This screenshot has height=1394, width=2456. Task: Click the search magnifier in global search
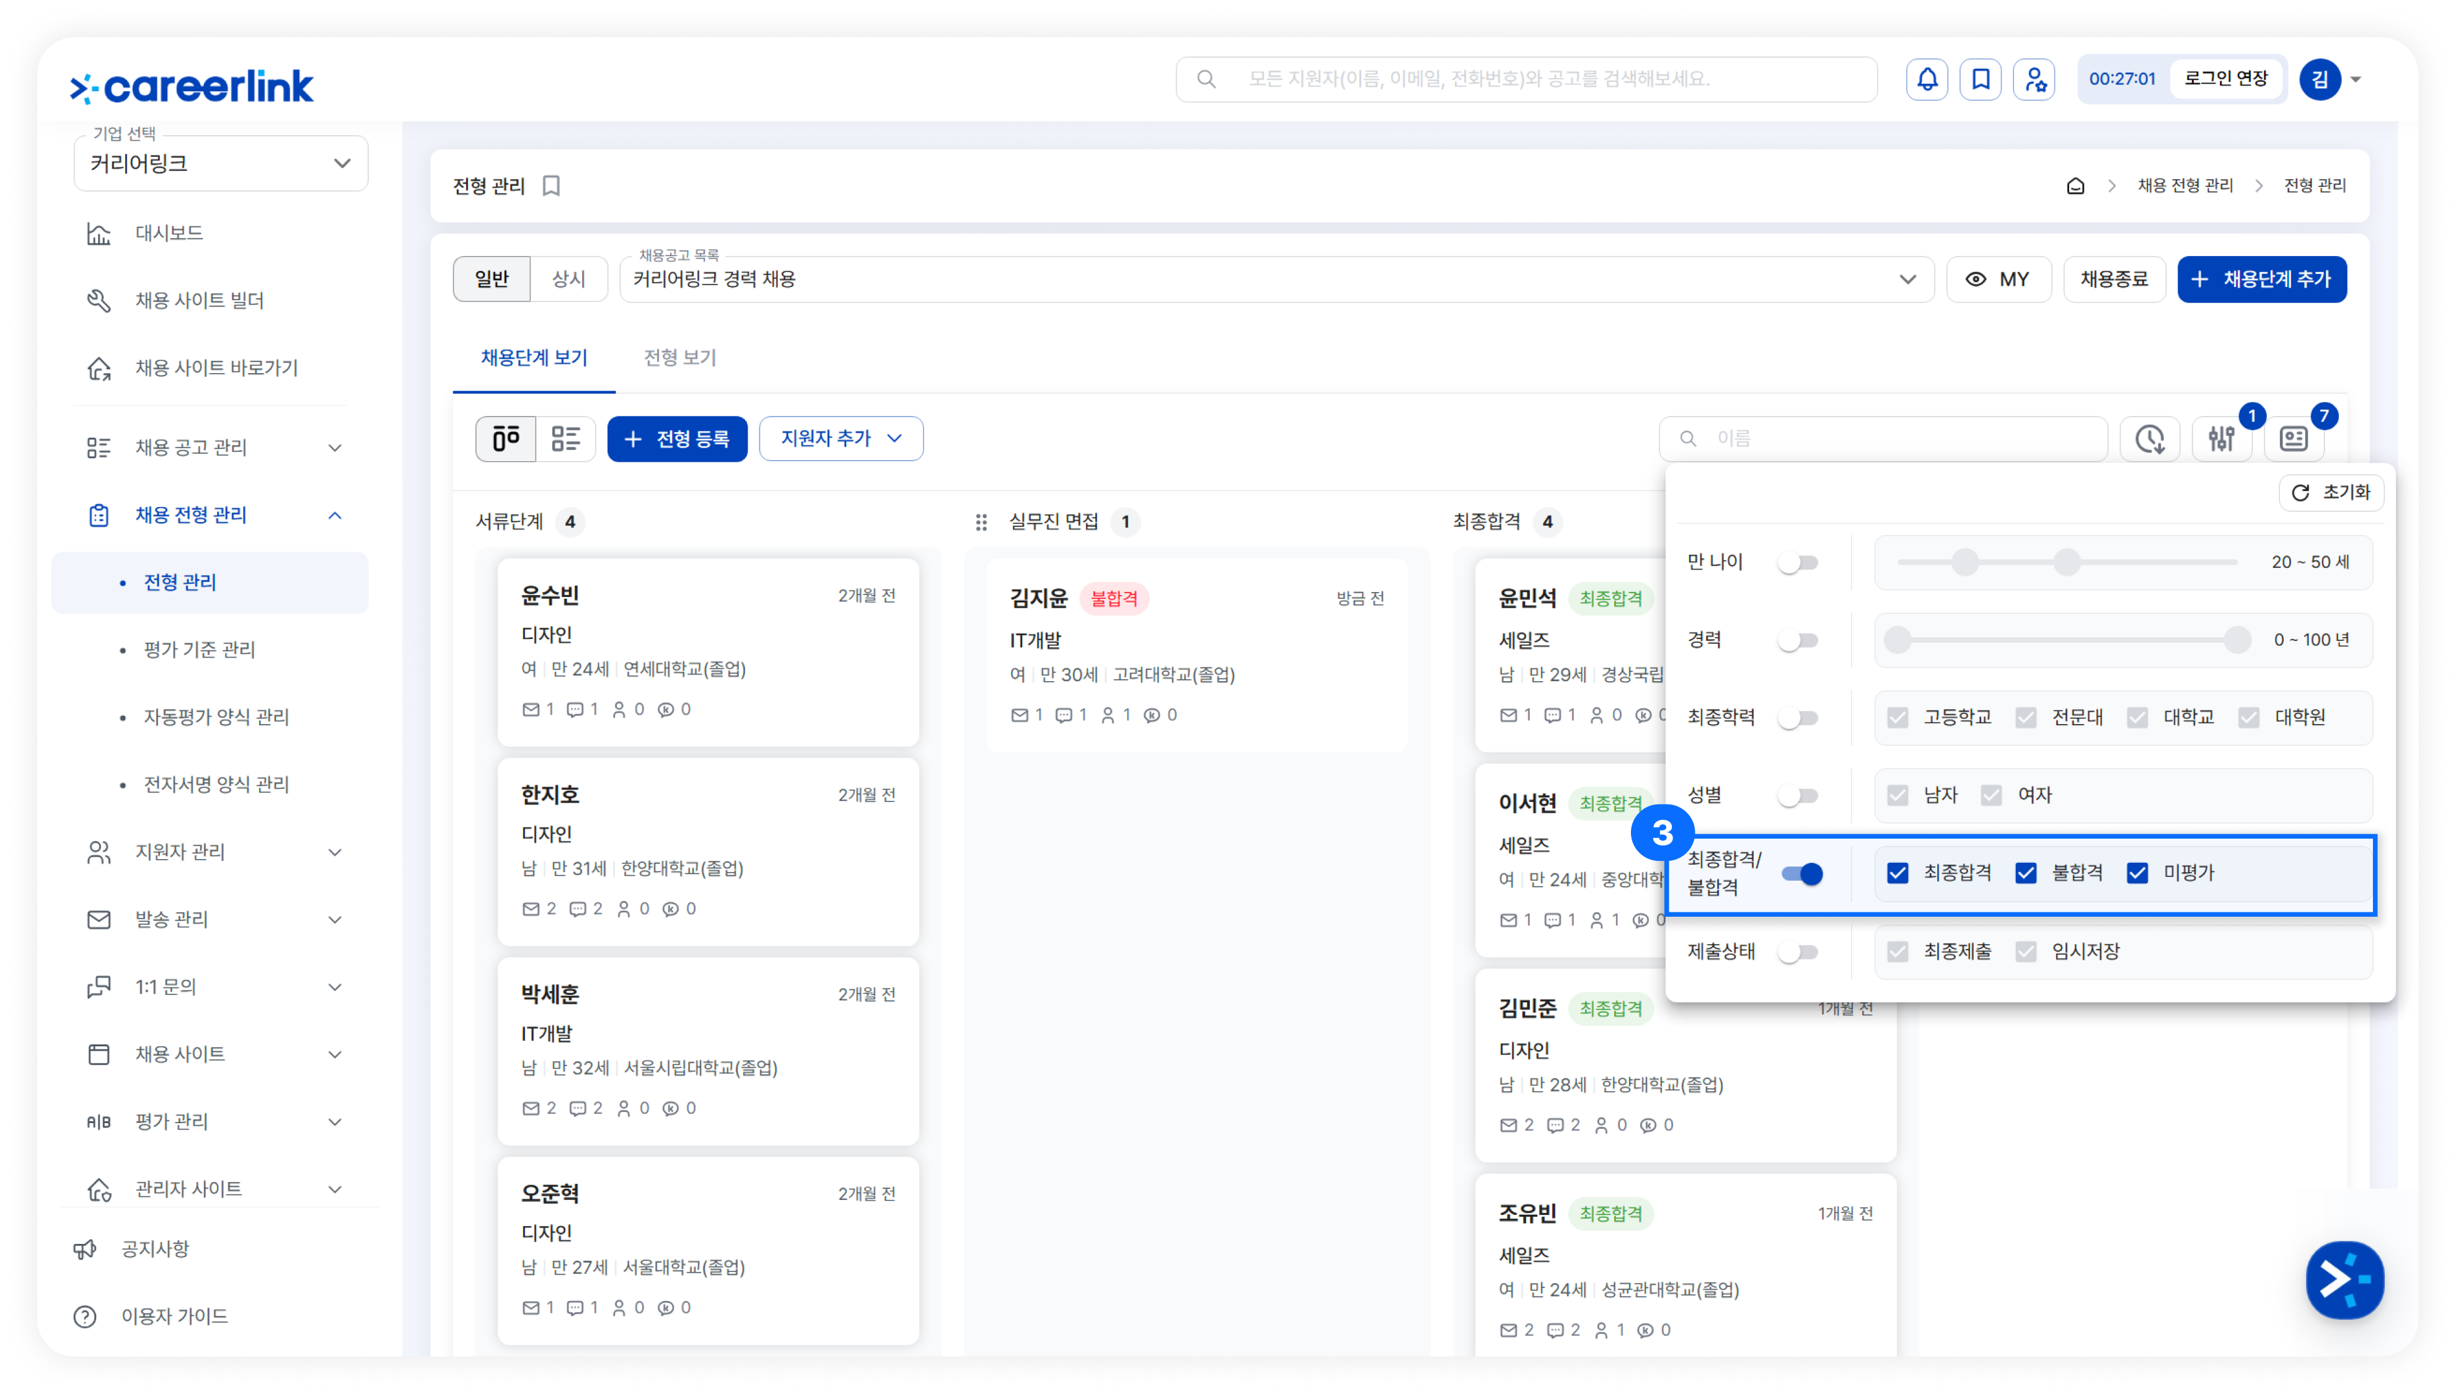point(1206,79)
